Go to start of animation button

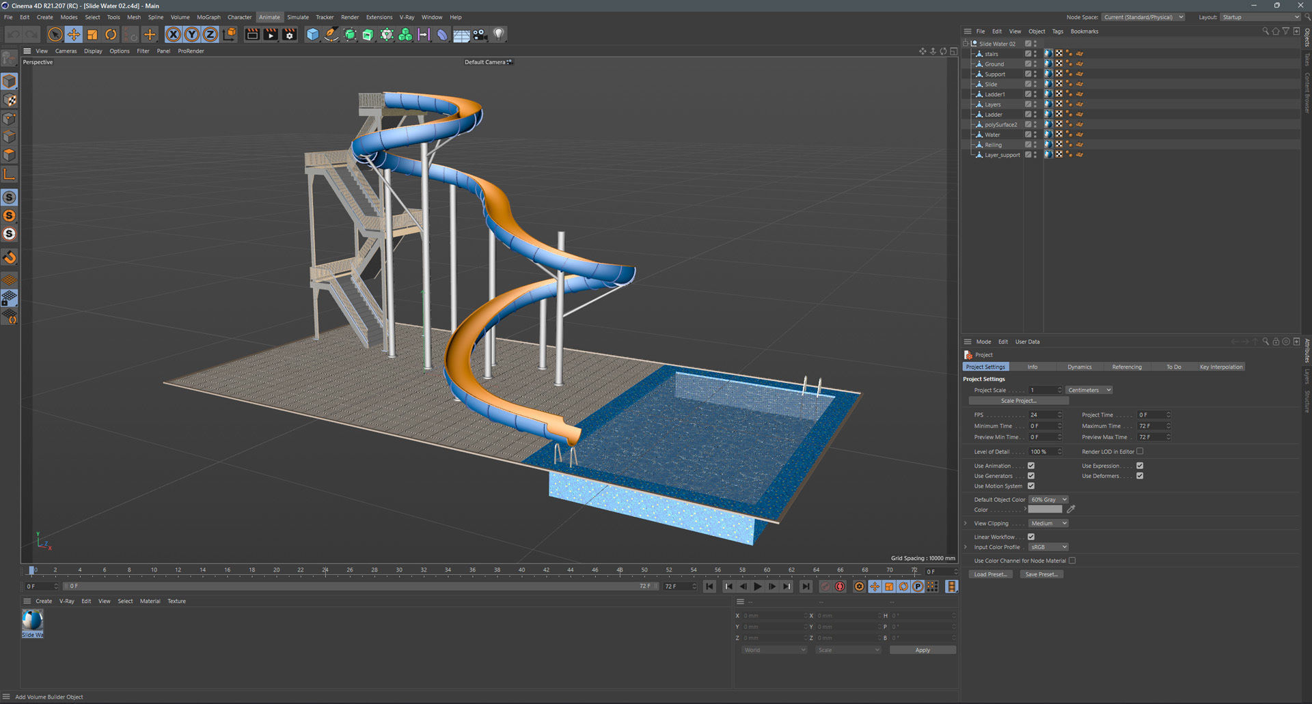[710, 587]
